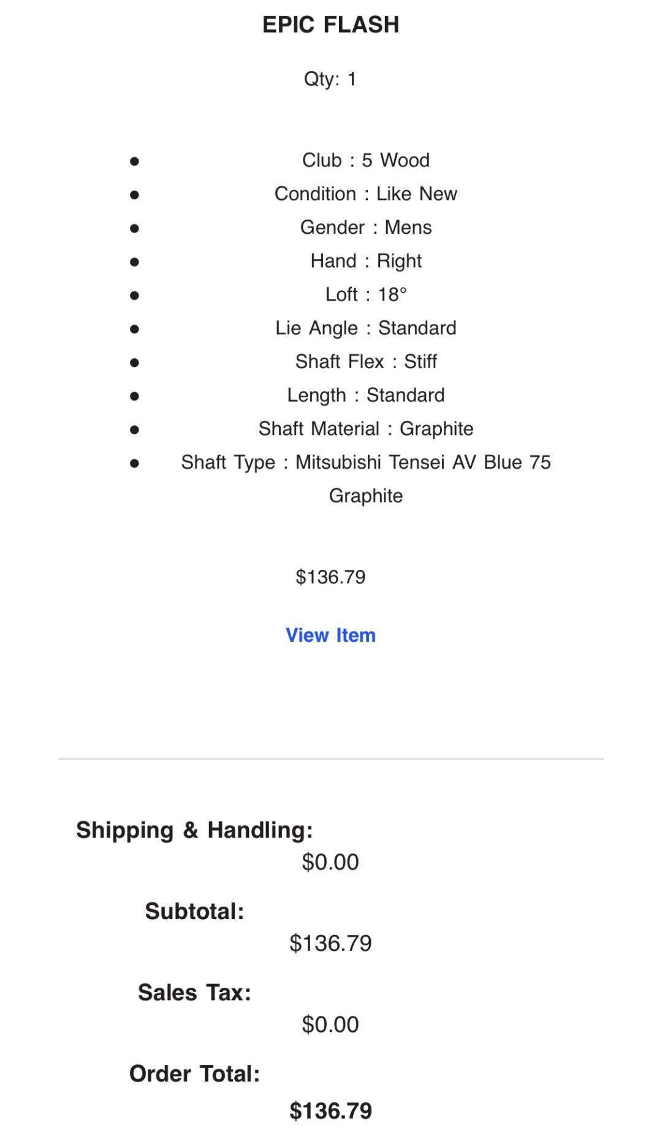662x1138 pixels.
Task: Click the item price above View Item
Action: 330,577
